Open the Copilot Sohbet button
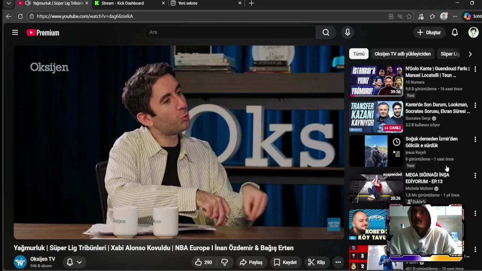The width and height of the screenshot is (482, 271). (x=472, y=16)
